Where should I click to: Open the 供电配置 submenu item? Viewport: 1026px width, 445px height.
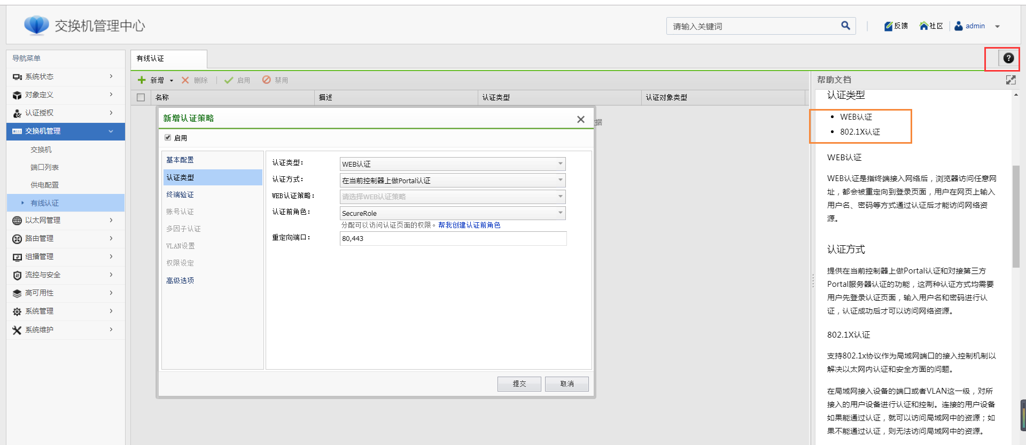[x=45, y=185]
